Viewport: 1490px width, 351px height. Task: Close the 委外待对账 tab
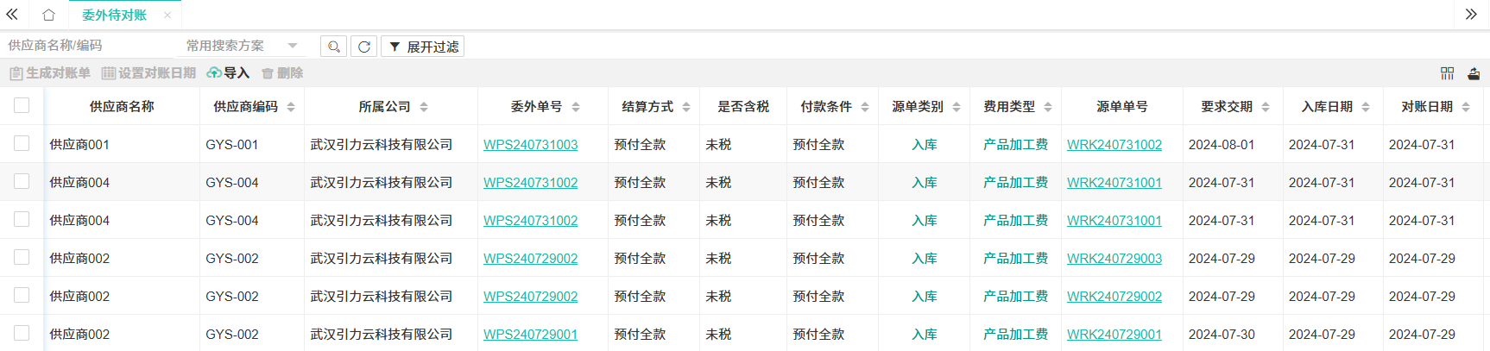click(167, 15)
